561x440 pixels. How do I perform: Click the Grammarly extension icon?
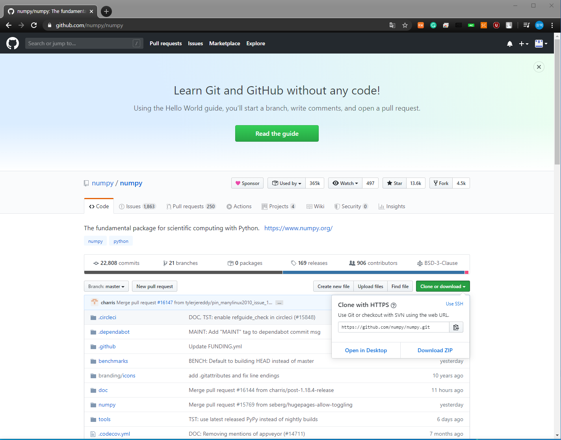[x=433, y=25]
